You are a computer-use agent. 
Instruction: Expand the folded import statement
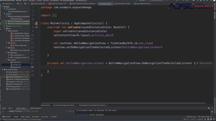click(54, 15)
